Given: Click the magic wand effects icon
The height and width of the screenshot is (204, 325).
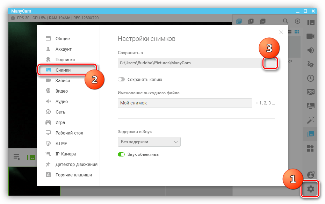Looking at the screenshot, I should point(310,120).
